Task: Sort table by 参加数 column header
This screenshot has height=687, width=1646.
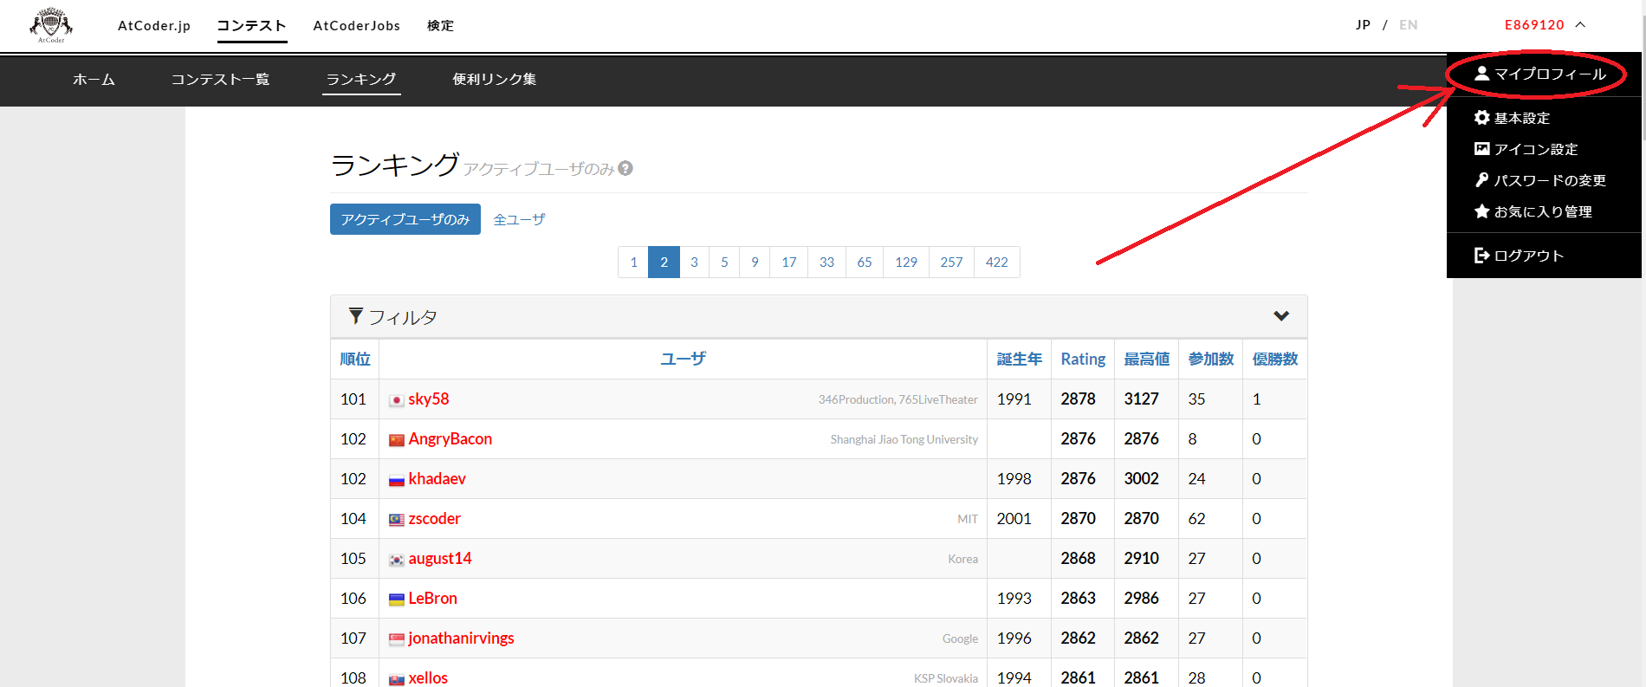Action: [x=1211, y=359]
